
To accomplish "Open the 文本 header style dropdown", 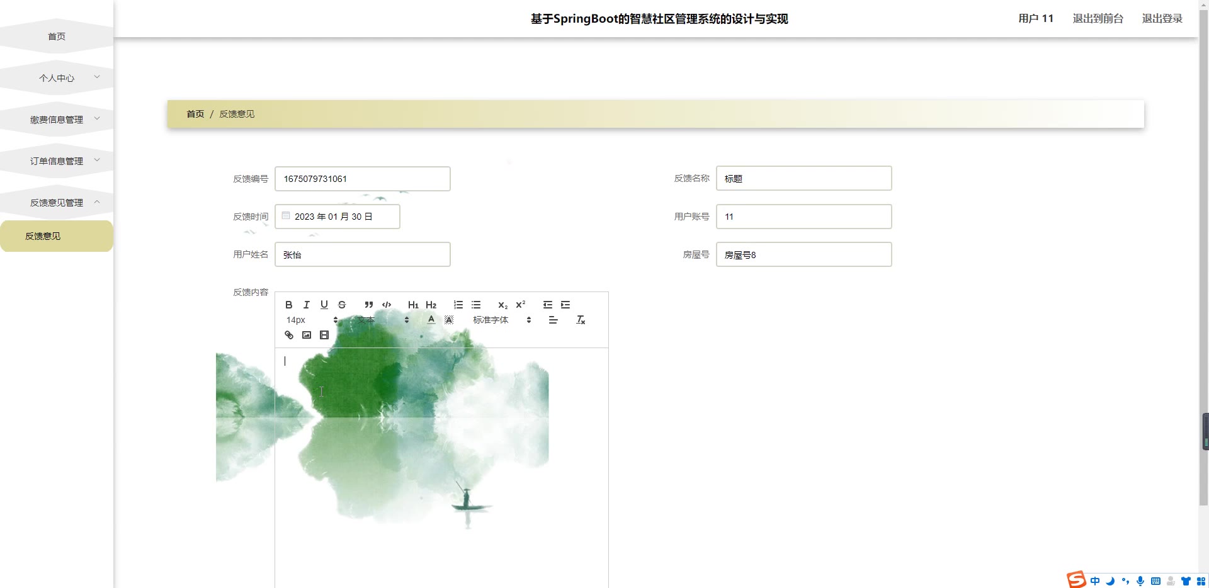I will 383,320.
